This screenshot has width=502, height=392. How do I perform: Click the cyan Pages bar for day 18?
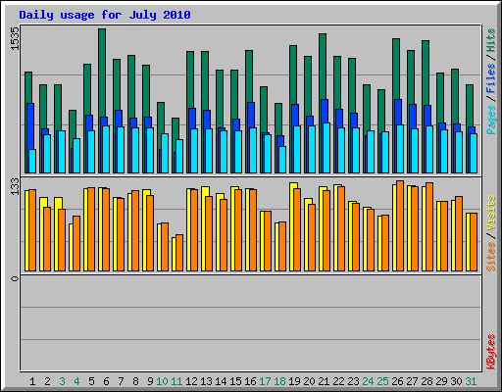[282, 160]
